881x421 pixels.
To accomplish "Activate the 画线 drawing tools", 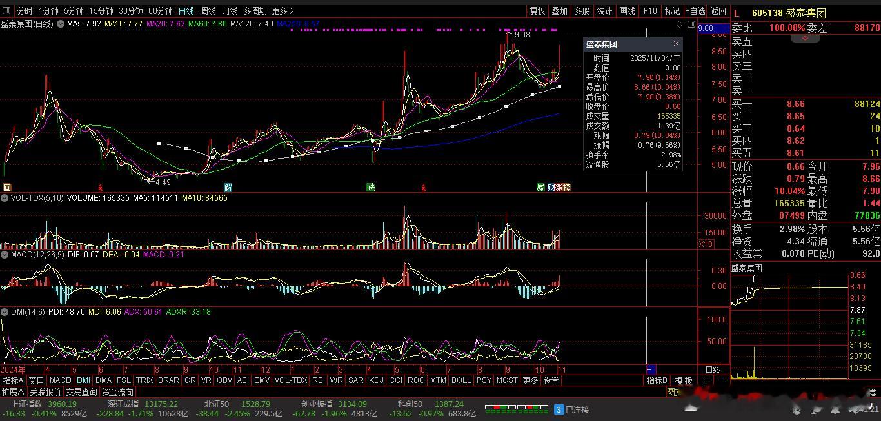I will pos(627,11).
